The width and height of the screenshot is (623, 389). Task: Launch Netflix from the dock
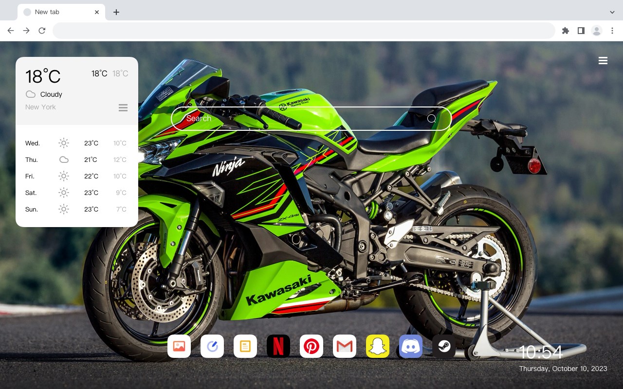(x=278, y=346)
